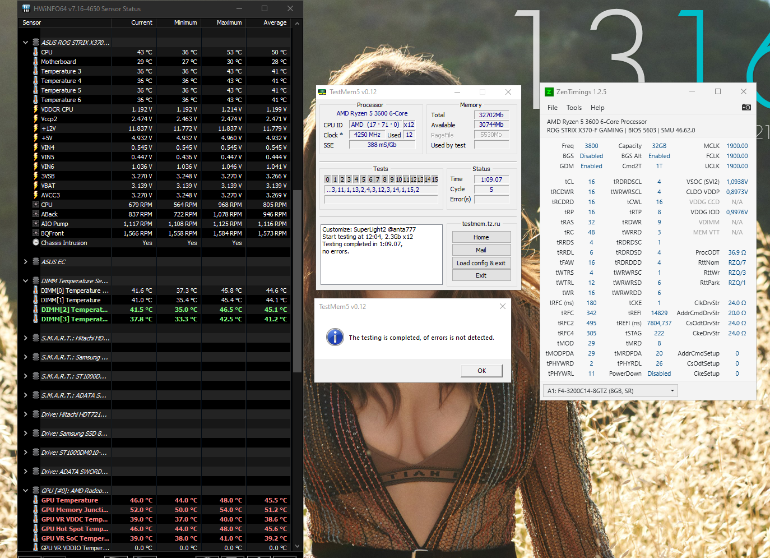770x558 pixels.
Task: Open the Help menu in ZenTimings
Action: tap(597, 108)
